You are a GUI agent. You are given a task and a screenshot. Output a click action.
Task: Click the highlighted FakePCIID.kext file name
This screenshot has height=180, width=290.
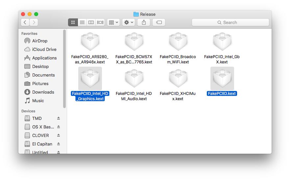click(x=222, y=94)
